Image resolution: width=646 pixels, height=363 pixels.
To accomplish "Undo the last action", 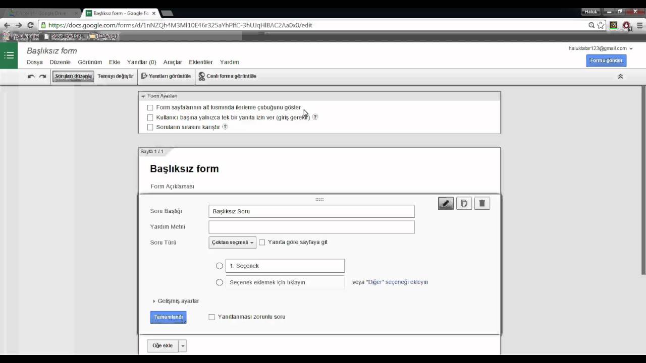I will pos(31,76).
